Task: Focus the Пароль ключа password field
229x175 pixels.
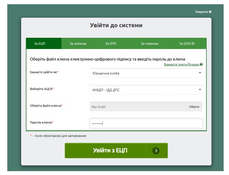Action: pos(146,123)
